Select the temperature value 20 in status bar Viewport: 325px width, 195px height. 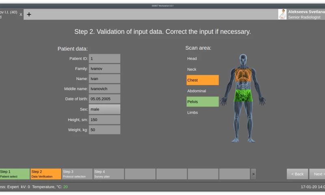pyautogui.click(x=65, y=187)
